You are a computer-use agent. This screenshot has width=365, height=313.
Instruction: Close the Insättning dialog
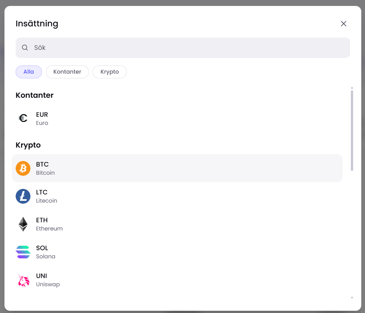(343, 23)
